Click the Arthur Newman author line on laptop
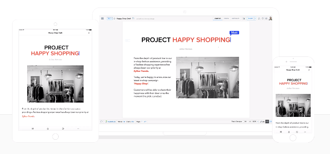 click(186, 49)
